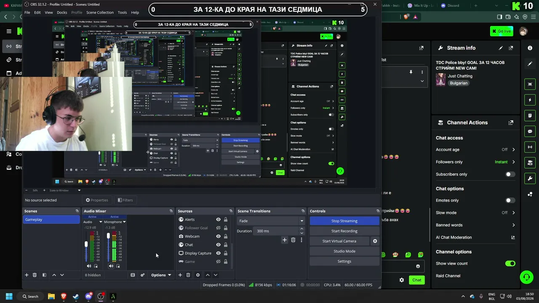Hide the Alerts source

(218, 219)
